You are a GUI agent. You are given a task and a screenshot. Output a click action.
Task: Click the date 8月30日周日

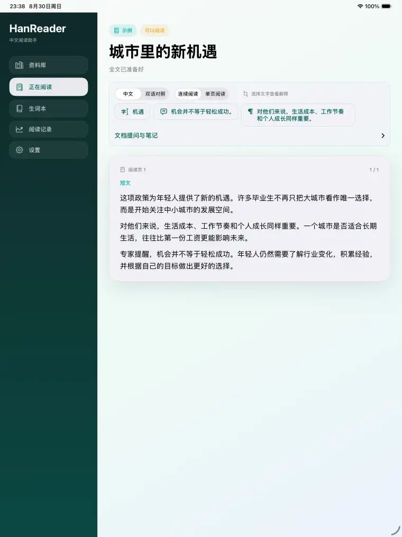pos(45,6)
